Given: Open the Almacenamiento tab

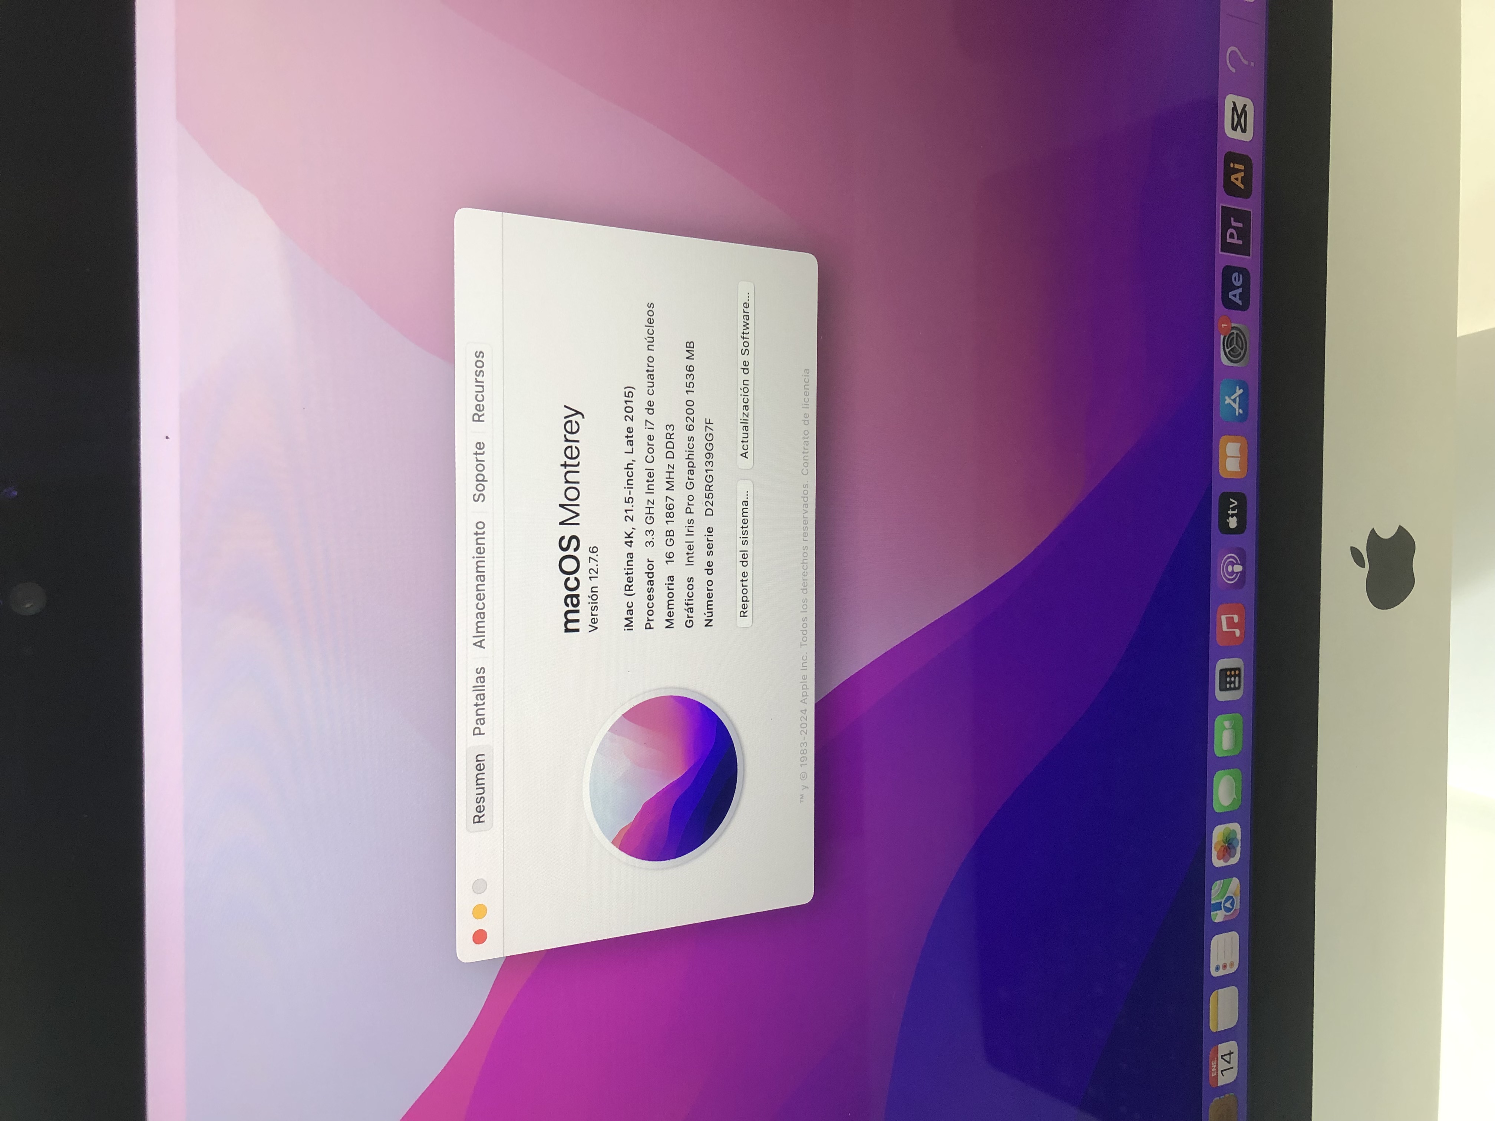Looking at the screenshot, I should pos(479,585).
